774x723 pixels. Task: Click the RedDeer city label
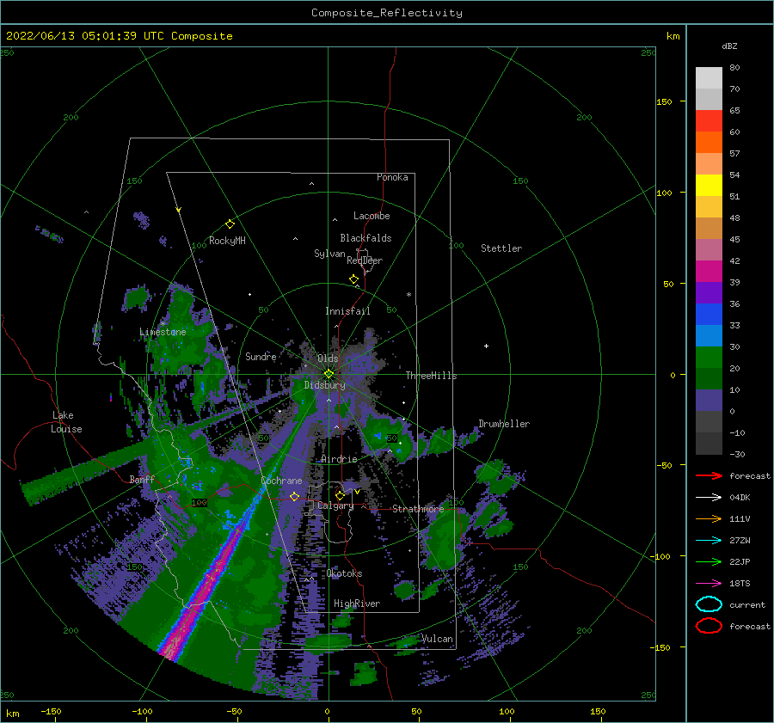[365, 260]
